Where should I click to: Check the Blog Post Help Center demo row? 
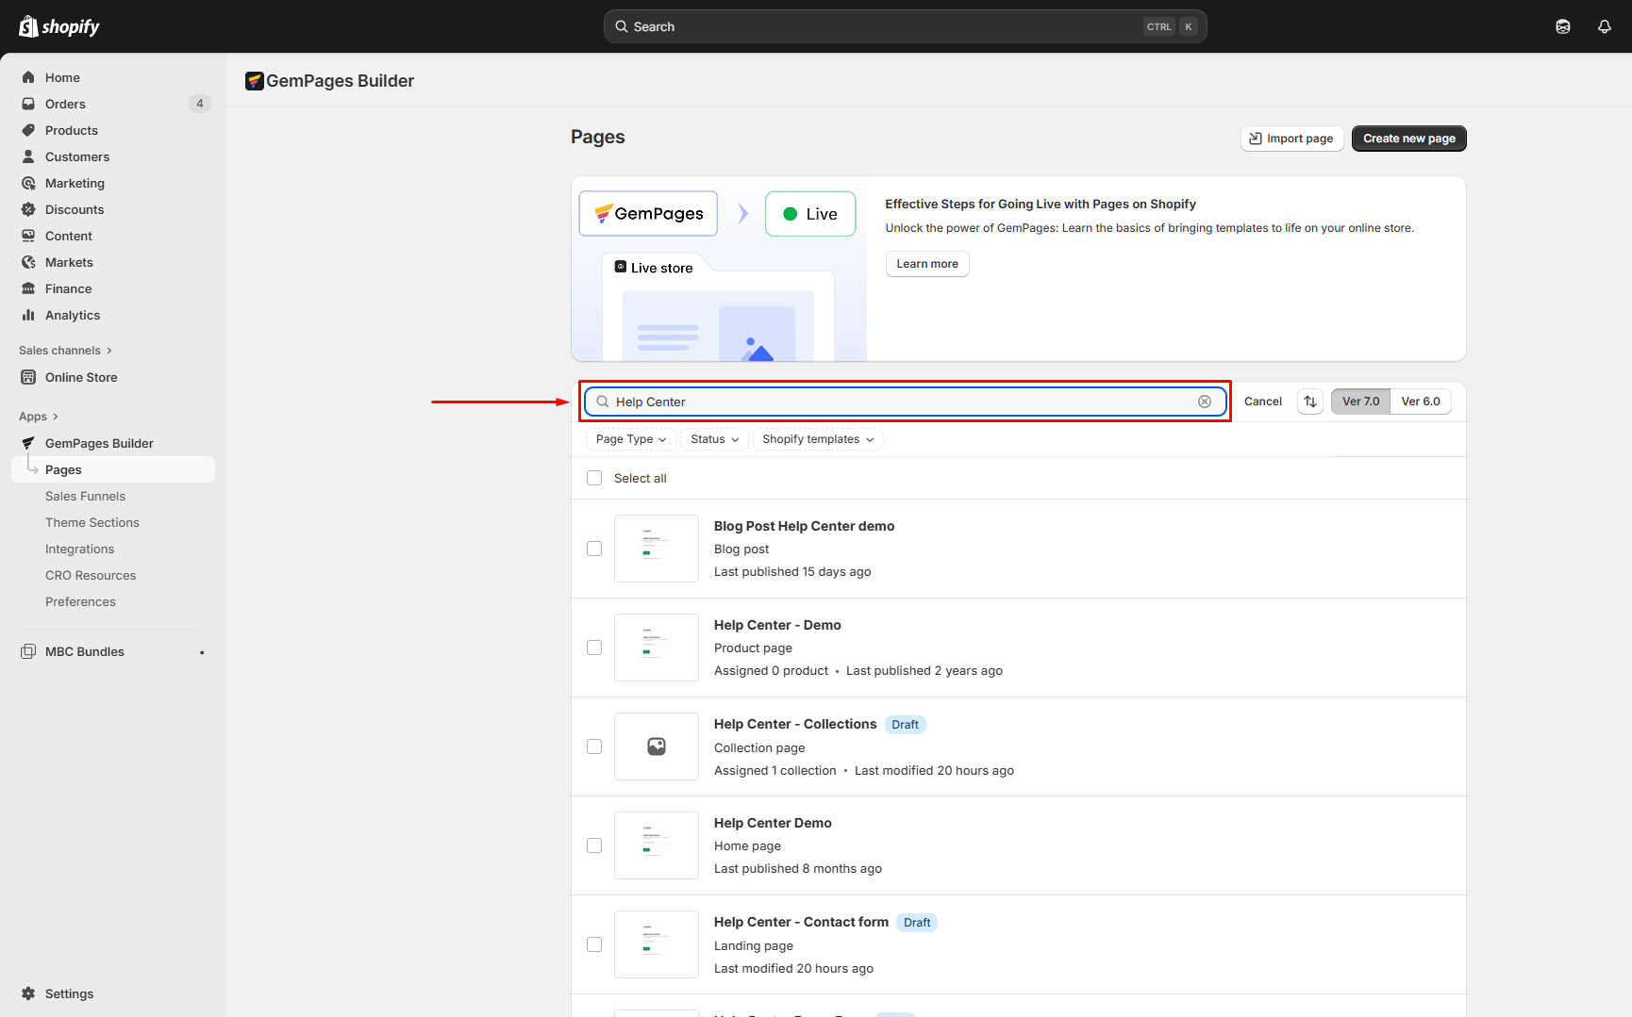click(594, 549)
